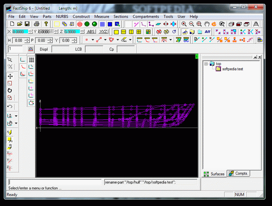The width and height of the screenshot is (272, 206).
Task: Open help with the question mark icon
Action: click(x=46, y=24)
